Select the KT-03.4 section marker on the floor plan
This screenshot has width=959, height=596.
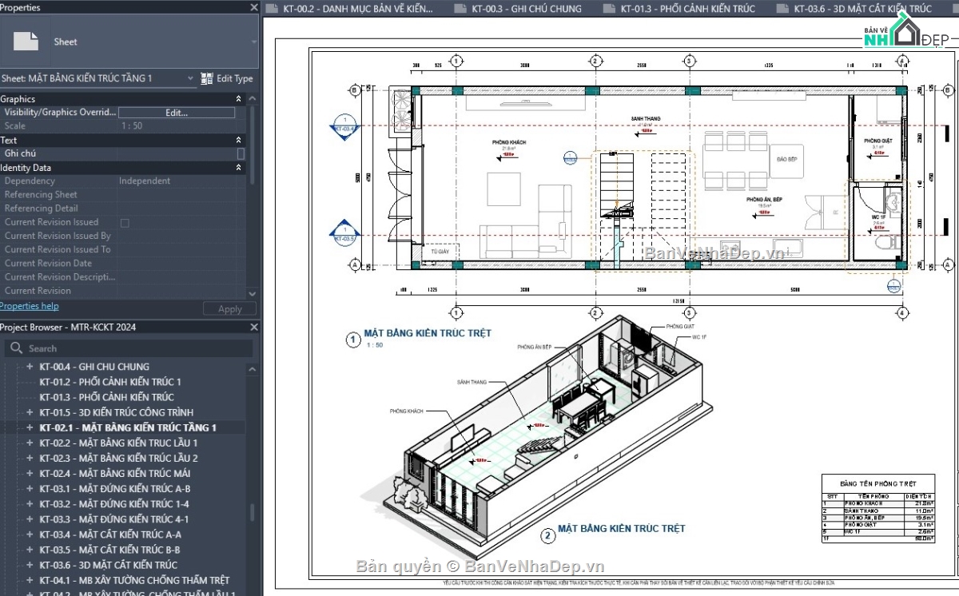(344, 127)
